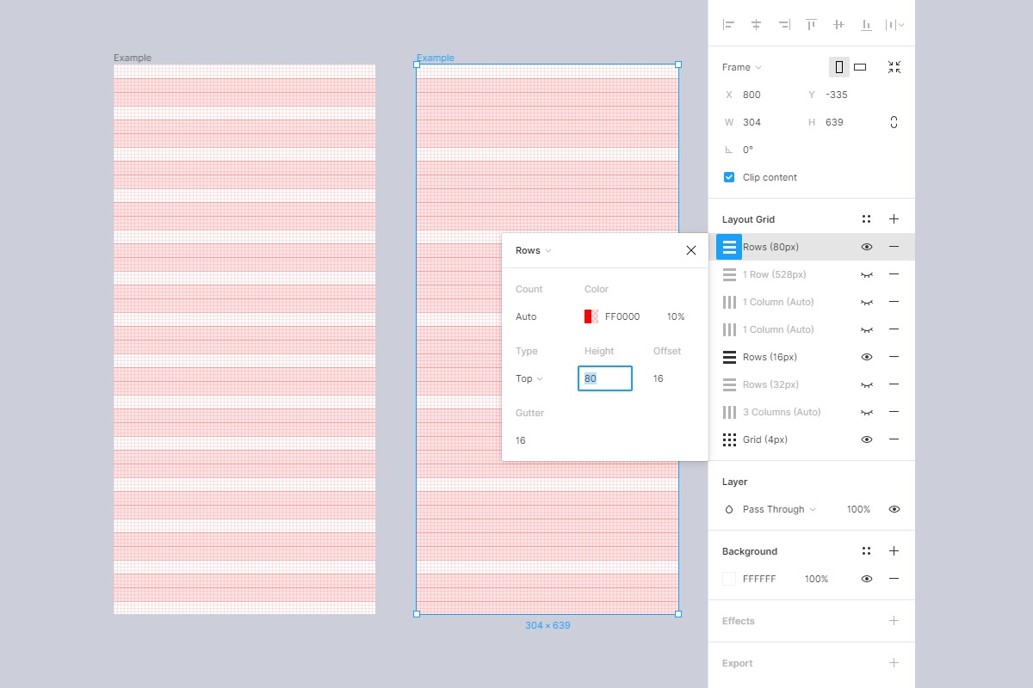
Task: Click the align bottom icon
Action: [867, 25]
